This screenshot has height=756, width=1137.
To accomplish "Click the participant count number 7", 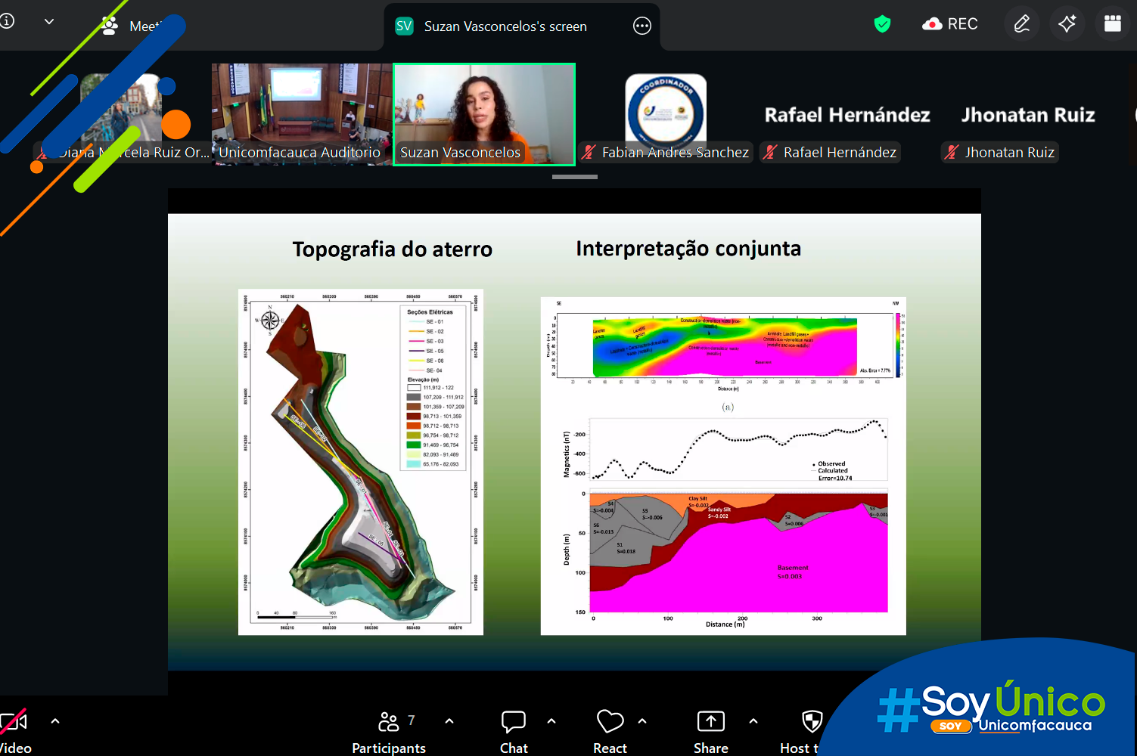I will point(412,720).
